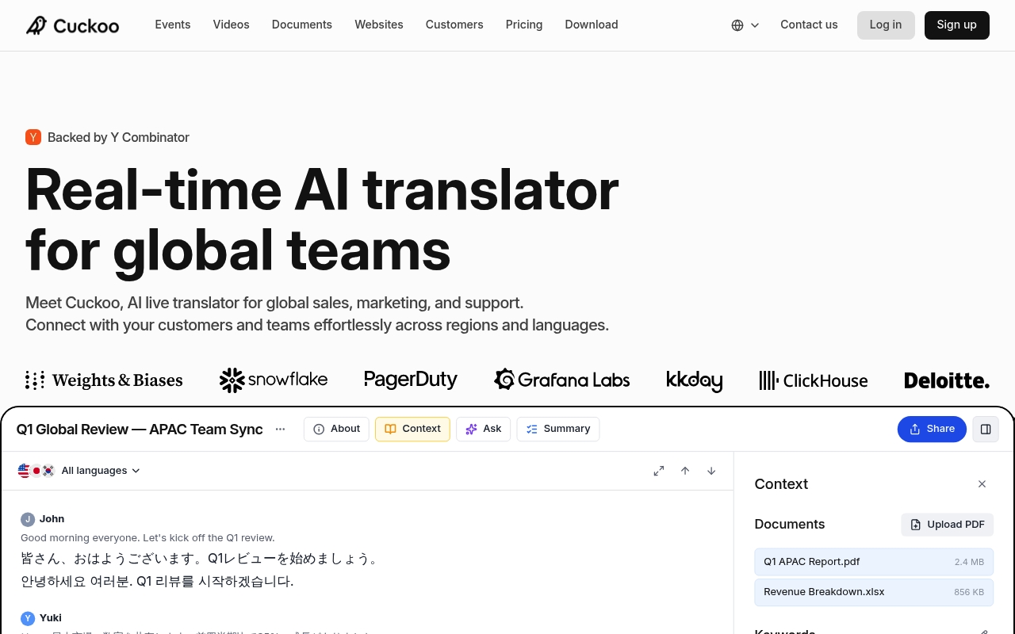Open the language globe selector
The image size is (1015, 634).
coord(745,25)
